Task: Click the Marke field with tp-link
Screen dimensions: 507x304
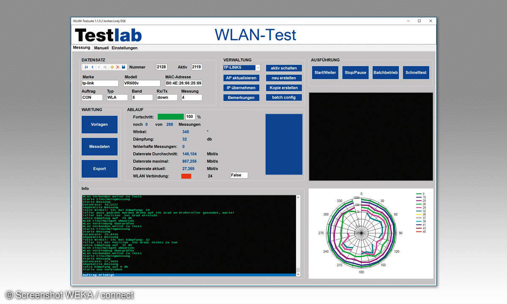Action: 100,83
